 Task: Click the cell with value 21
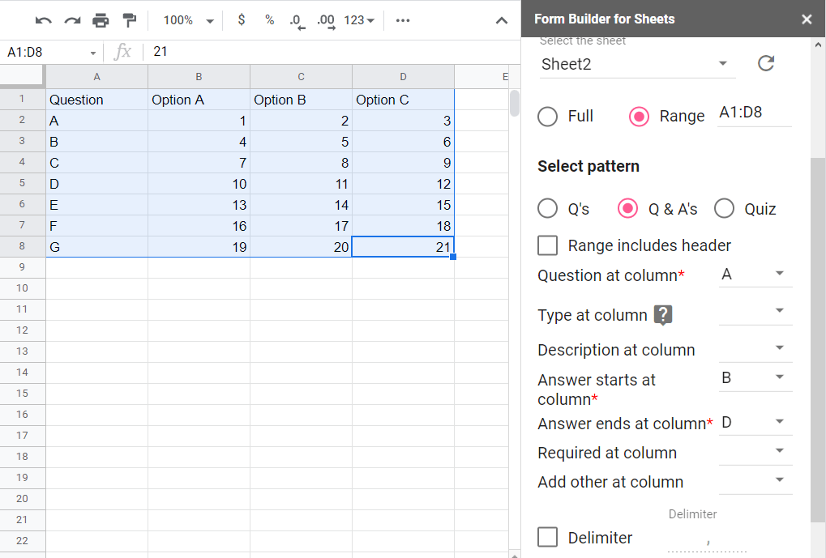[403, 247]
